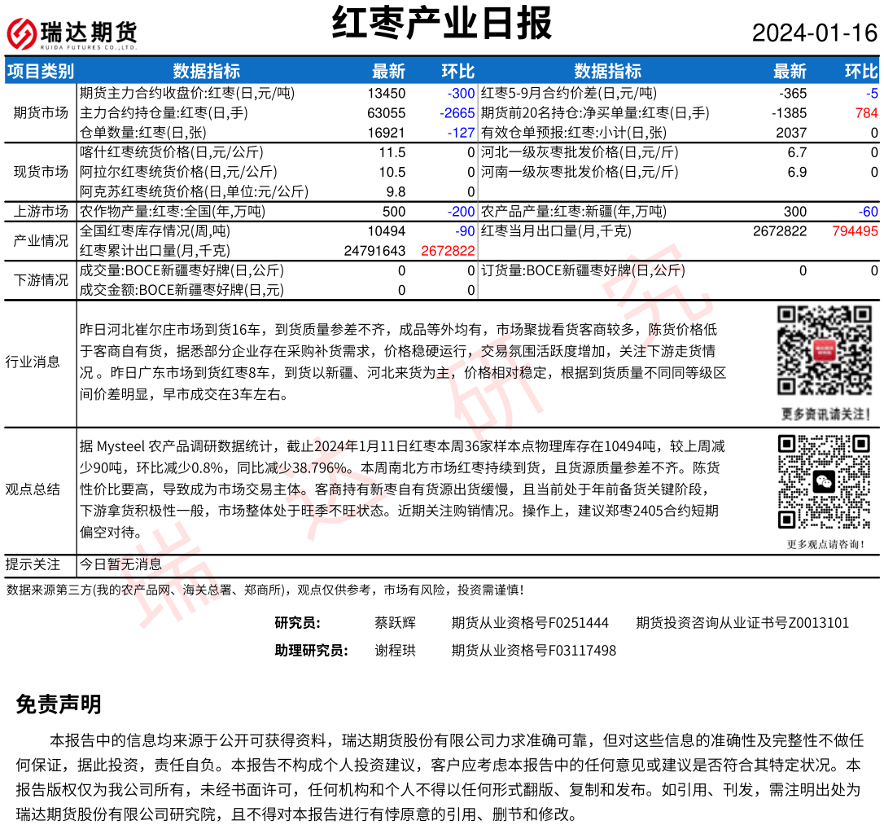Click the report date 2024-01-16
This screenshot has width=884, height=825.
click(814, 33)
